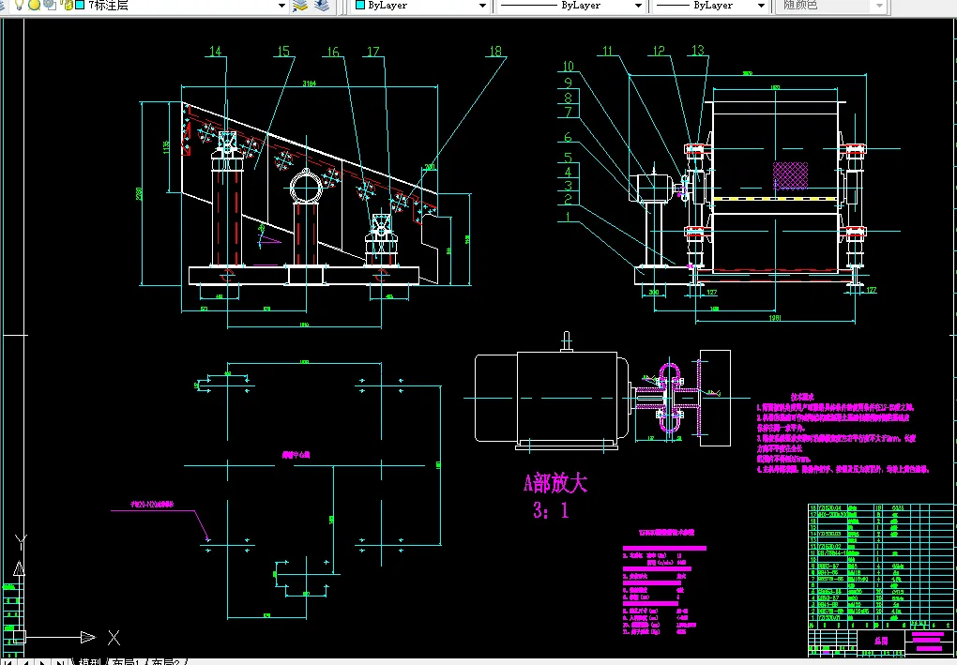The height and width of the screenshot is (665, 957).
Task: Switch to the 布局1 layout tab
Action: [x=127, y=661]
